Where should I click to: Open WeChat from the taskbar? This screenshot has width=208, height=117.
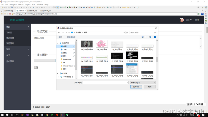click(x=67, y=115)
